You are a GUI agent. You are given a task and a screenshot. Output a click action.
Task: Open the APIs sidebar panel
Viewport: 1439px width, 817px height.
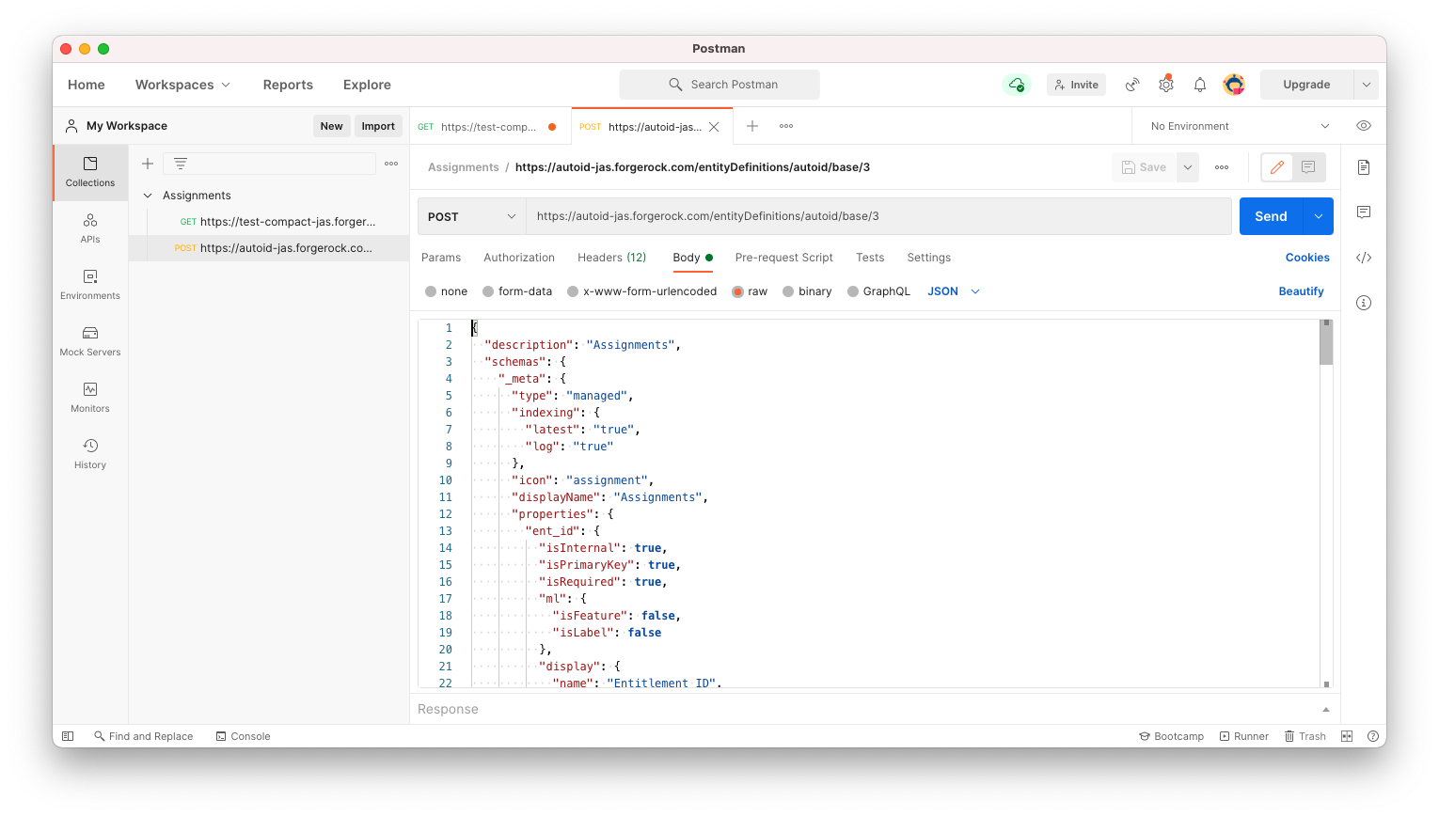[x=90, y=228]
